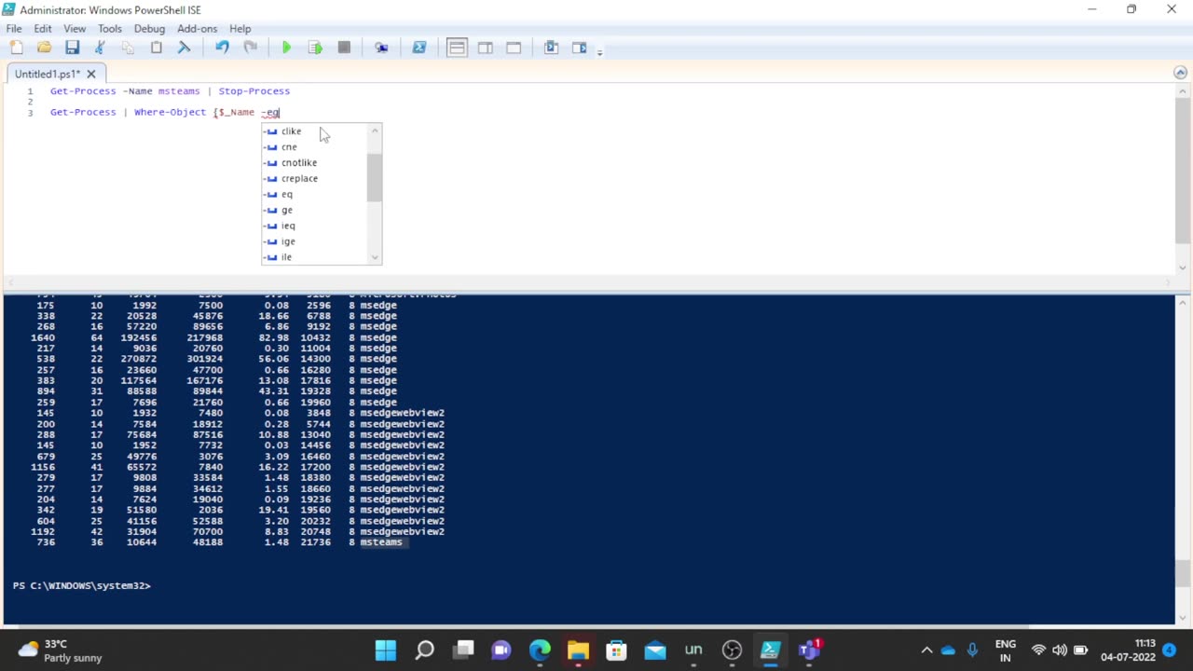Choose creplace from the IntelliSense list
The width and height of the screenshot is (1193, 671).
pos(315,179)
